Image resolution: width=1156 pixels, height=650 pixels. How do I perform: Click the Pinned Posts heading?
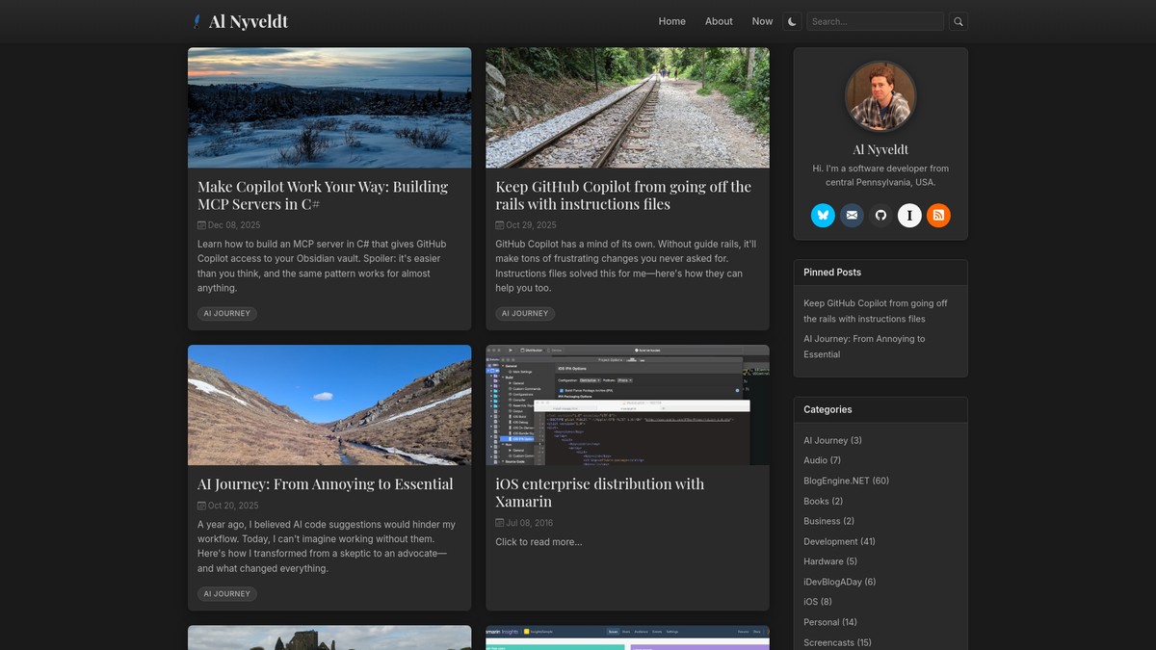(x=832, y=273)
